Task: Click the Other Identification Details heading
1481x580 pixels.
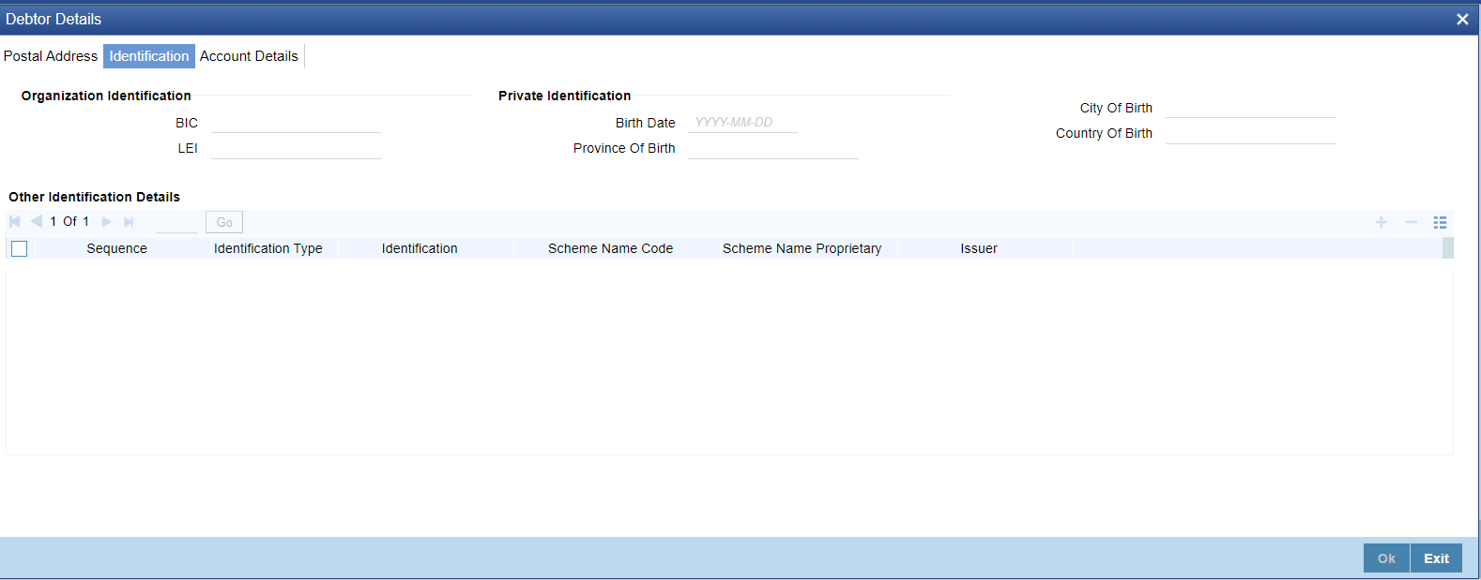Action: pos(94,197)
